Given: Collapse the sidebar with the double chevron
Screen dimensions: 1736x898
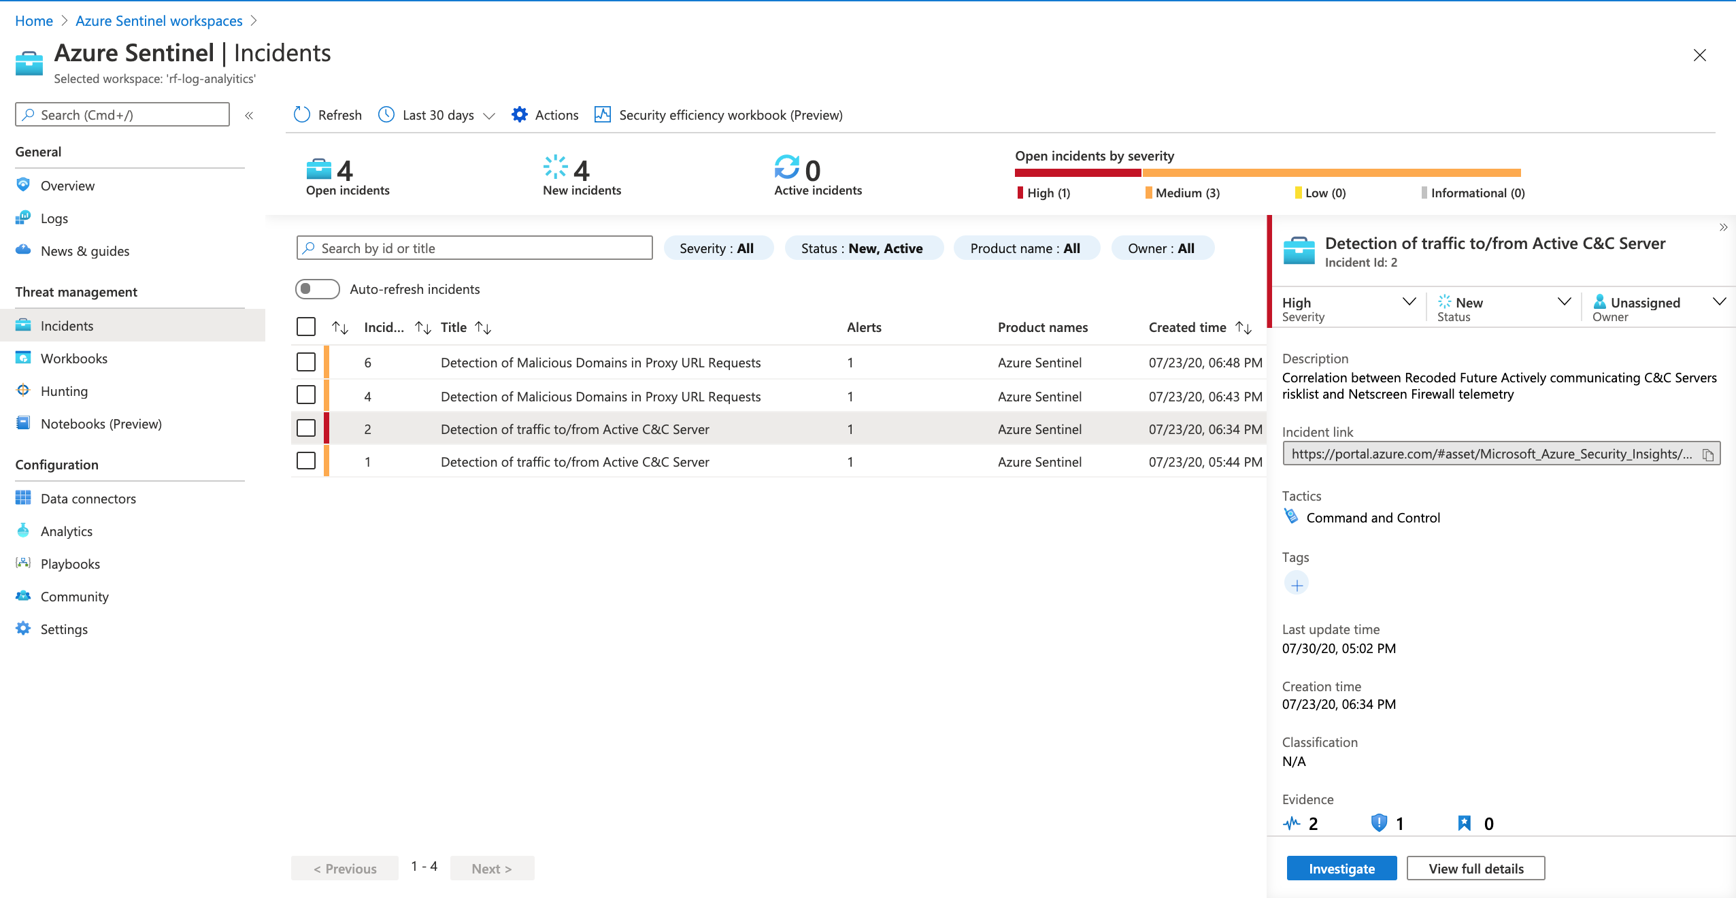Looking at the screenshot, I should click(249, 116).
